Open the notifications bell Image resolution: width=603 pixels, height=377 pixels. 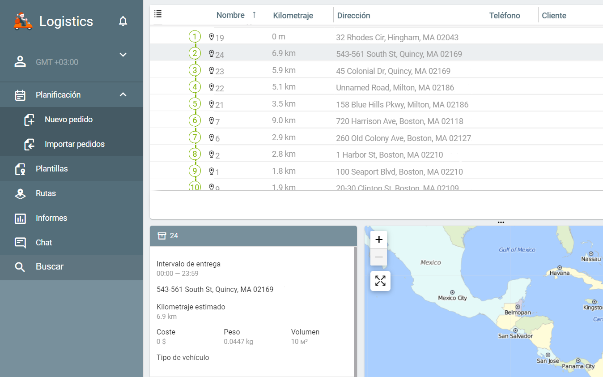(123, 21)
